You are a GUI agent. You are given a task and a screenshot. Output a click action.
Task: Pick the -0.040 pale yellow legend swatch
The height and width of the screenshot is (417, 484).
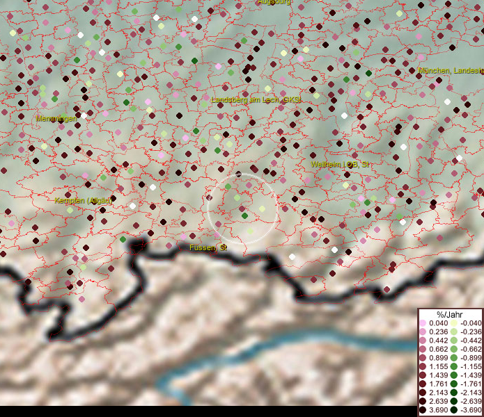click(x=454, y=323)
